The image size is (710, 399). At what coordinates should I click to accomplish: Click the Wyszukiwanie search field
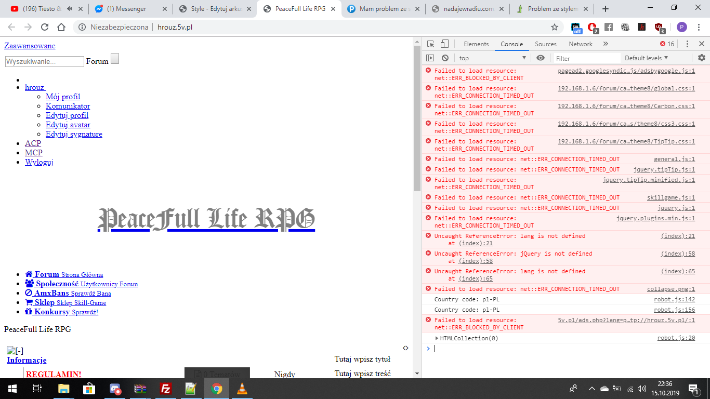tap(44, 61)
